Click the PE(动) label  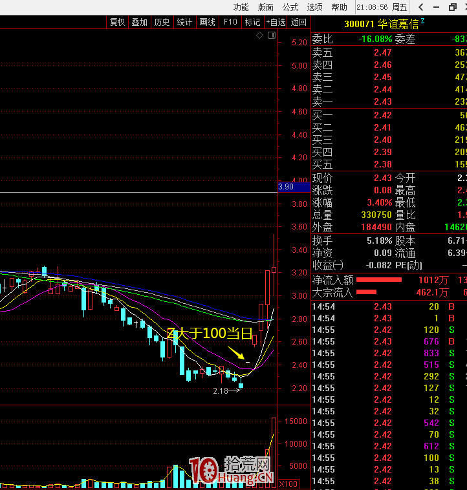409,265
